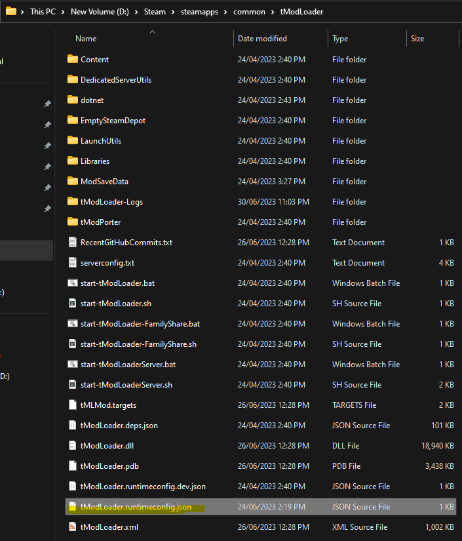Select the tMLMod.targets file name

[108, 405]
